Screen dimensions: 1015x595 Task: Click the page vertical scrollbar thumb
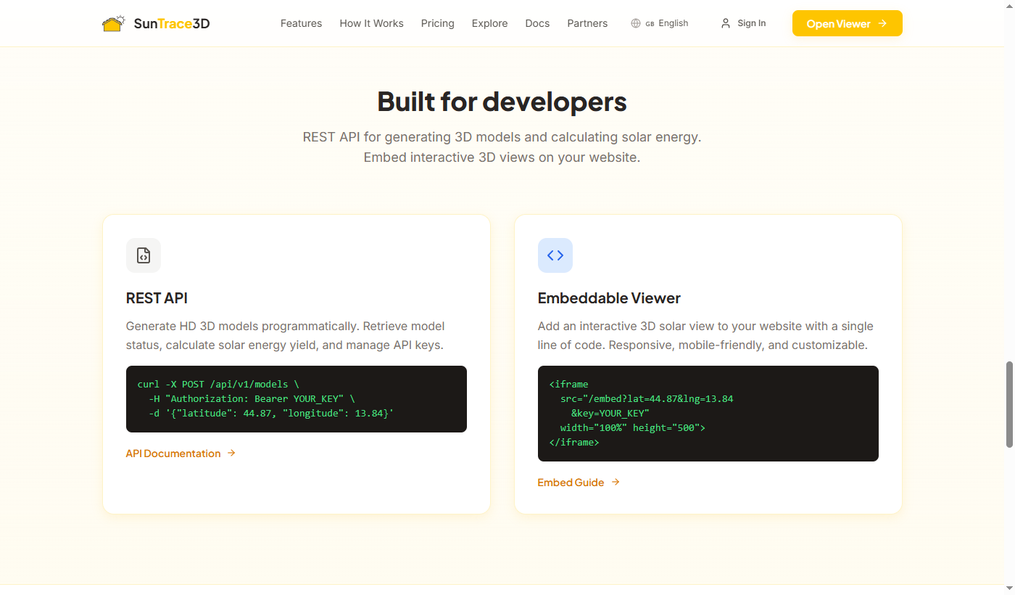click(1008, 405)
